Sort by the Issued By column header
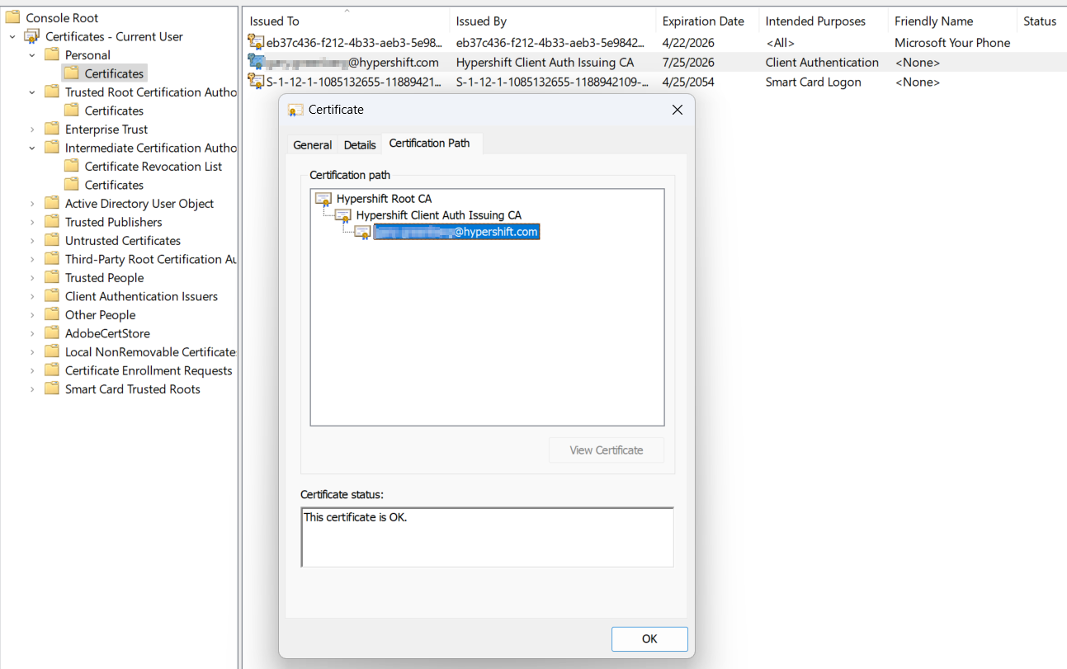 tap(552, 21)
